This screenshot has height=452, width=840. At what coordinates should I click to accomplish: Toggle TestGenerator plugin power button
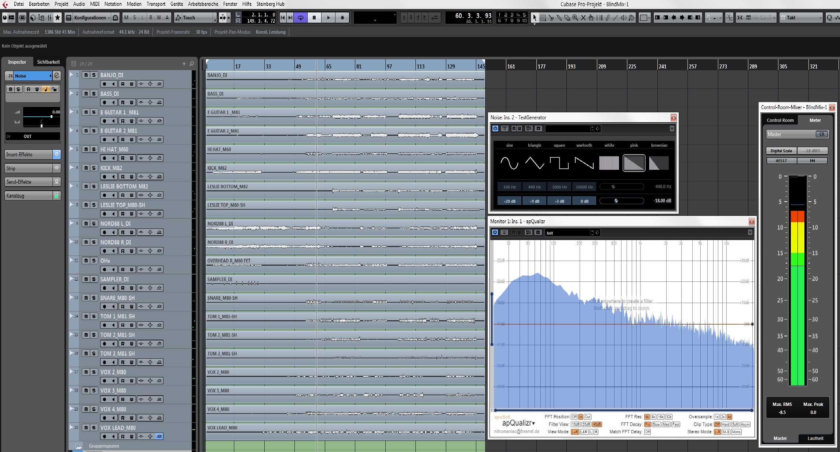point(495,128)
